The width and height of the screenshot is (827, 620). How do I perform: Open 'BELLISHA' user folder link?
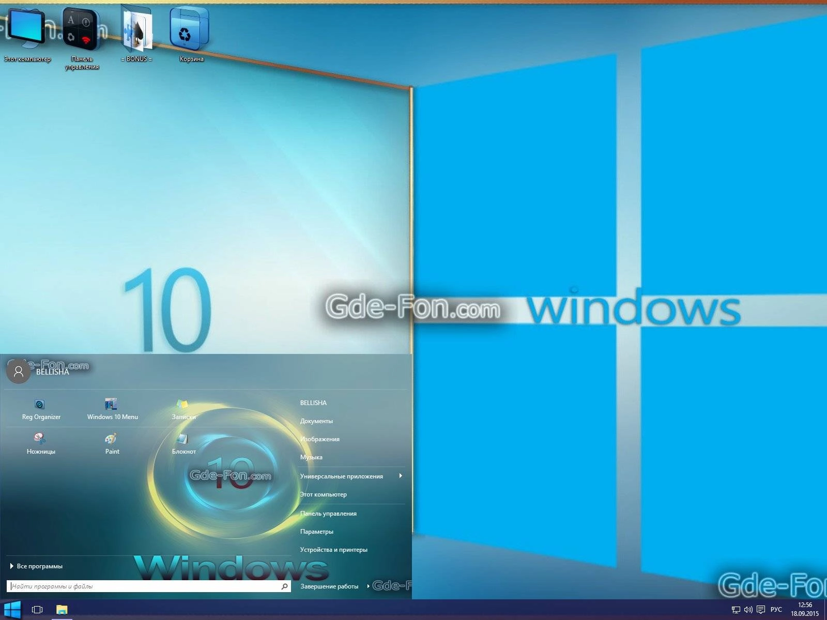(313, 403)
